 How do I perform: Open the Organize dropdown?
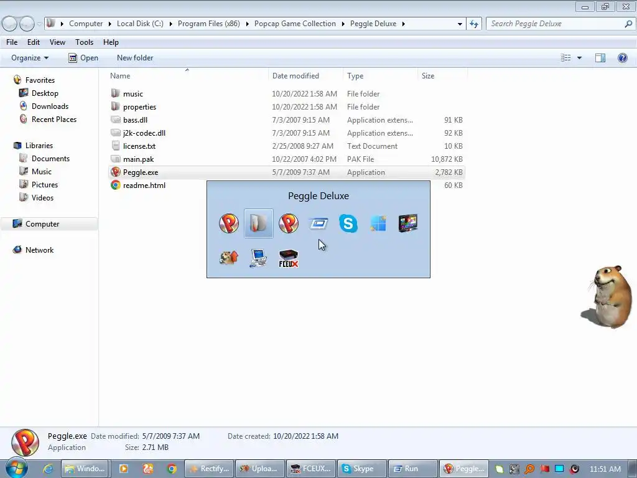(30, 58)
